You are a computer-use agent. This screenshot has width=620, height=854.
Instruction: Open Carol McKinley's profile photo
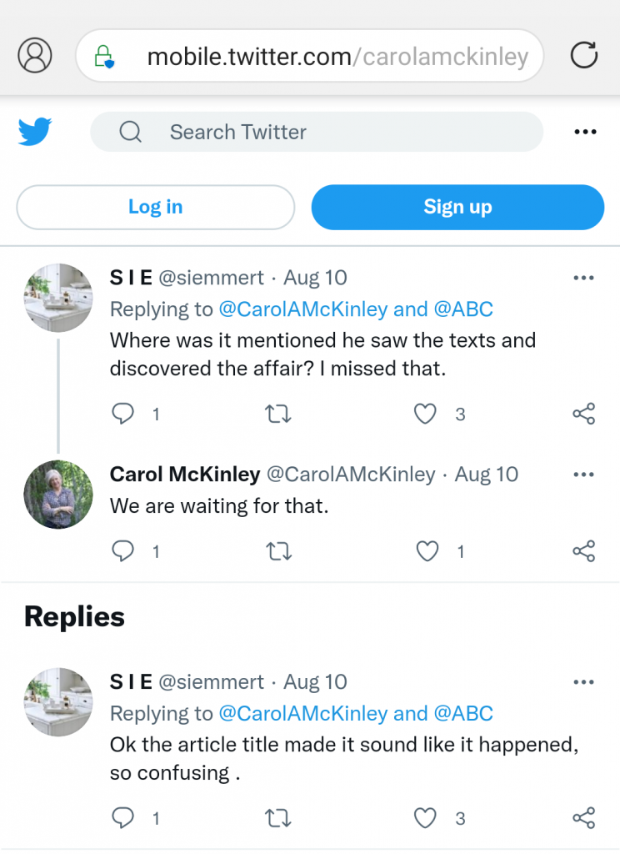point(57,495)
